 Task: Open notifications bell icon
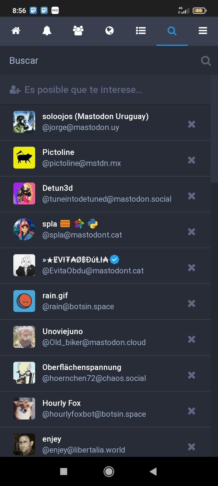coord(47,31)
